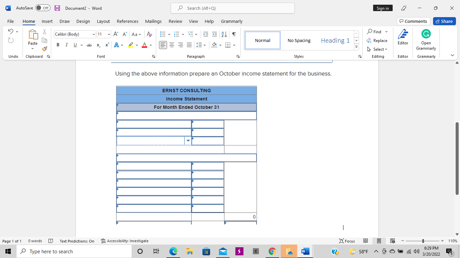Viewport: 460px width, 258px height.
Task: Apply bold formatting with Bold icon
Action: pos(58,45)
